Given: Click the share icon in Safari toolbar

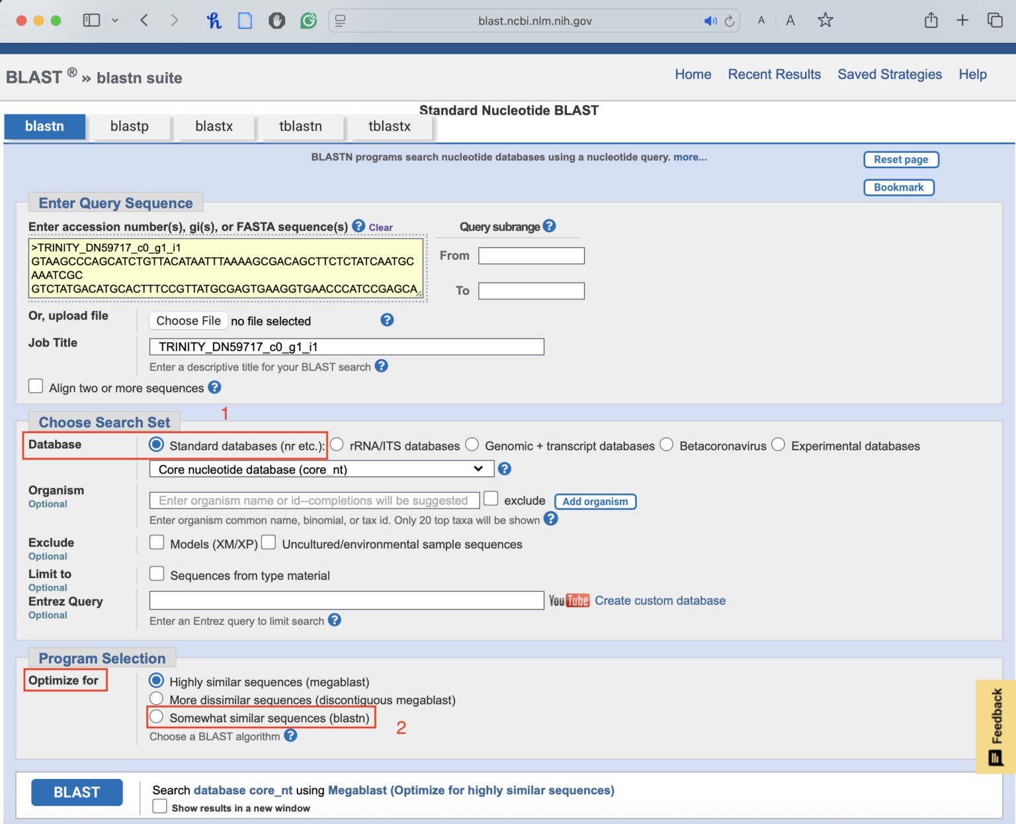Looking at the screenshot, I should click(x=931, y=20).
